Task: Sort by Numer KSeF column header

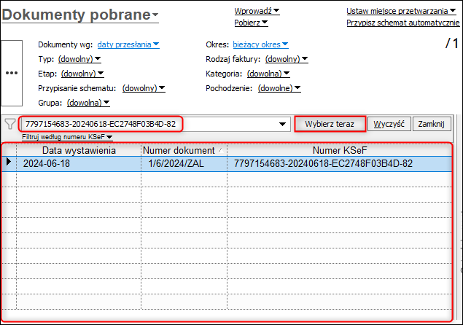Action: coord(340,150)
